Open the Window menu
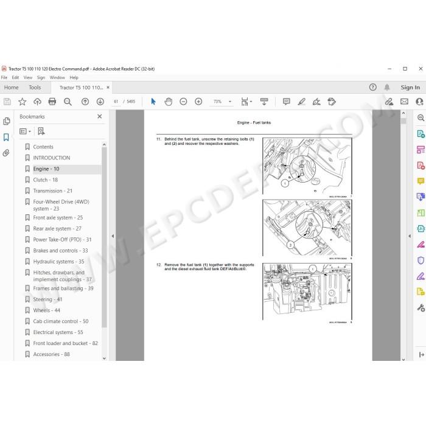The width and height of the screenshot is (426, 426). 57,77
